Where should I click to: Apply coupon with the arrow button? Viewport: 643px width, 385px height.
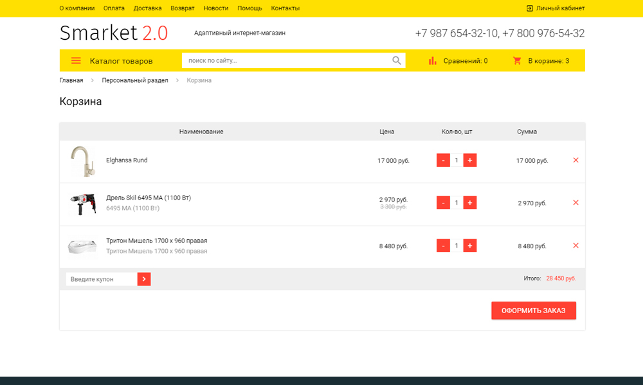coord(144,279)
